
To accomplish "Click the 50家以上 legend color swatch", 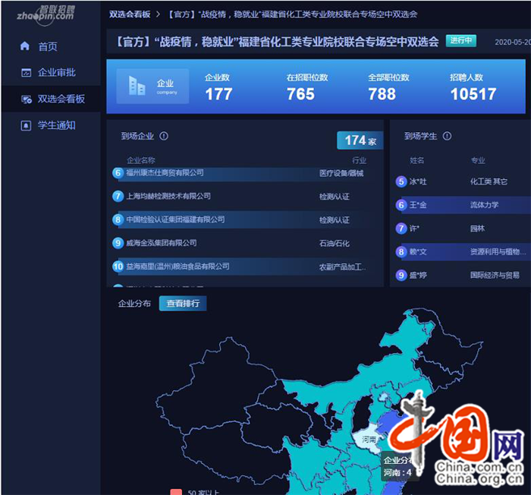I will pyautogui.click(x=176, y=492).
